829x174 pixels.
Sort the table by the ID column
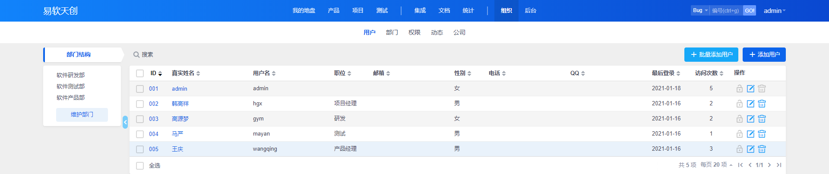tap(156, 73)
